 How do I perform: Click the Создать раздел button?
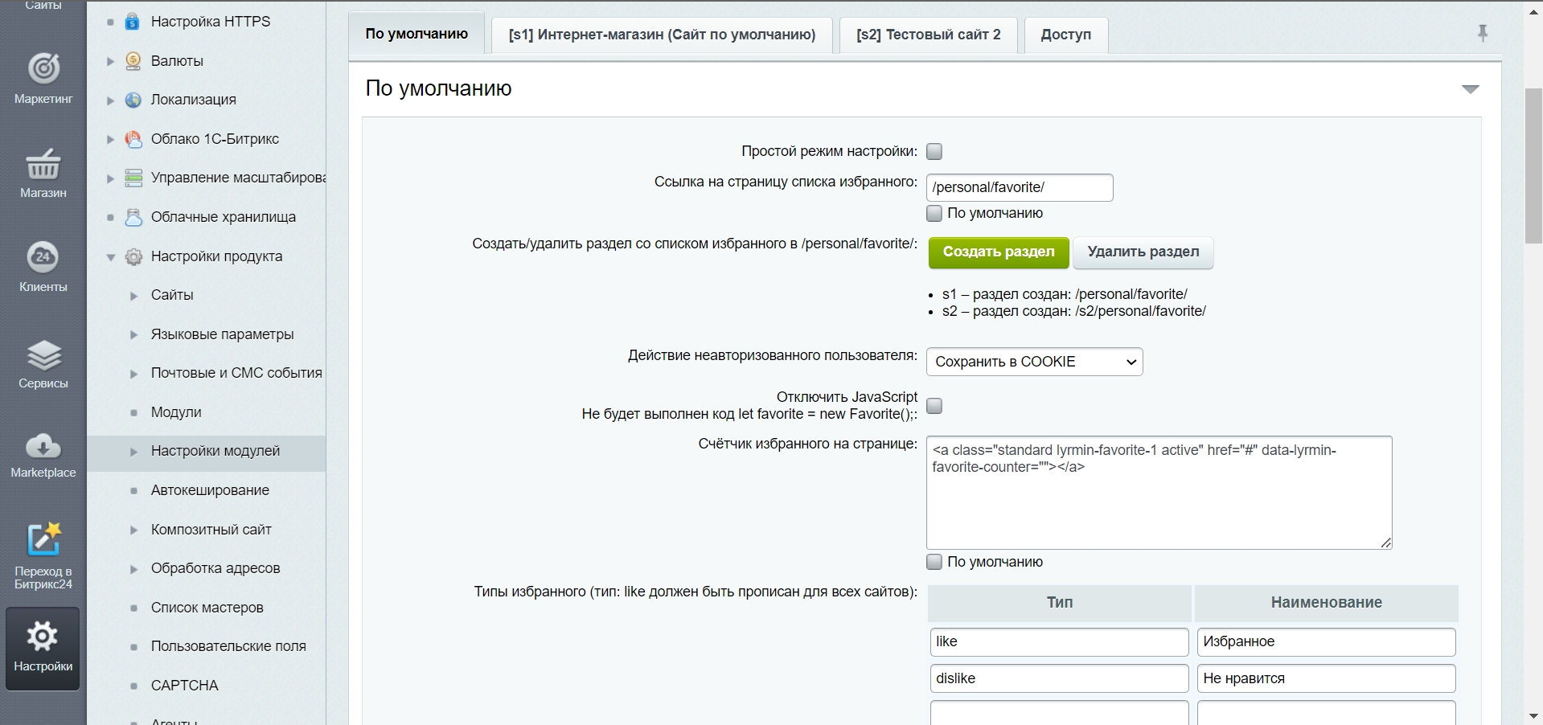998,252
